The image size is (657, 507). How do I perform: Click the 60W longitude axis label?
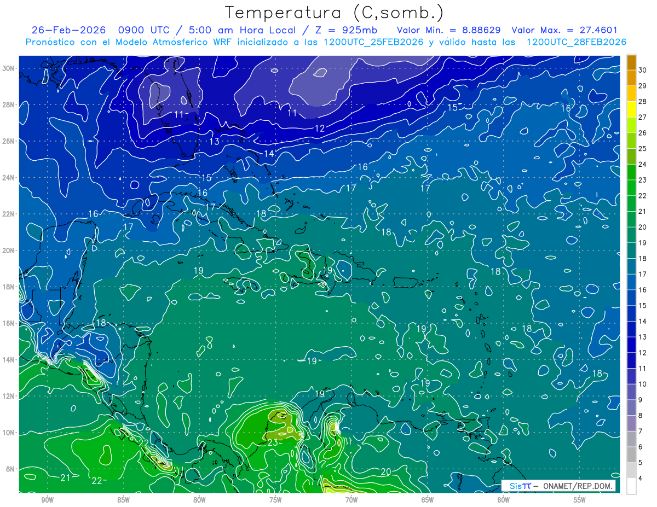[504, 499]
